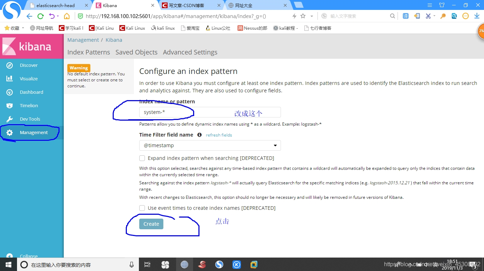Switch to the 网址大全 tab
The height and width of the screenshot is (271, 484).
[x=257, y=5]
